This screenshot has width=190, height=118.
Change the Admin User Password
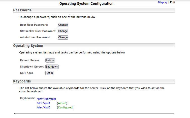[x=63, y=37]
